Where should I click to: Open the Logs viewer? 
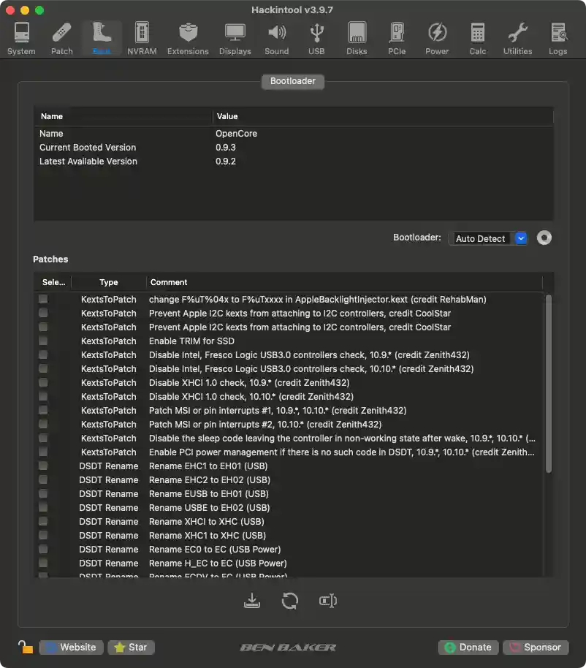[558, 37]
